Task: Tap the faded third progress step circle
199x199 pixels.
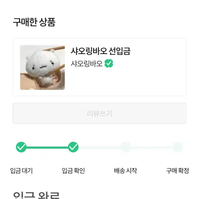Action: click(x=125, y=147)
